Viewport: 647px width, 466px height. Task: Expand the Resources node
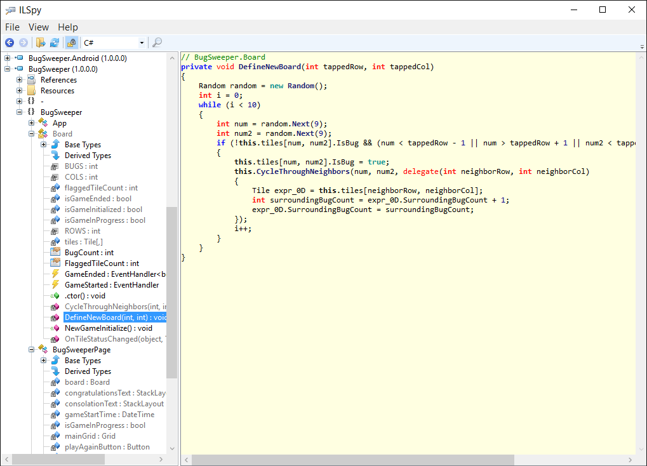[x=20, y=90]
